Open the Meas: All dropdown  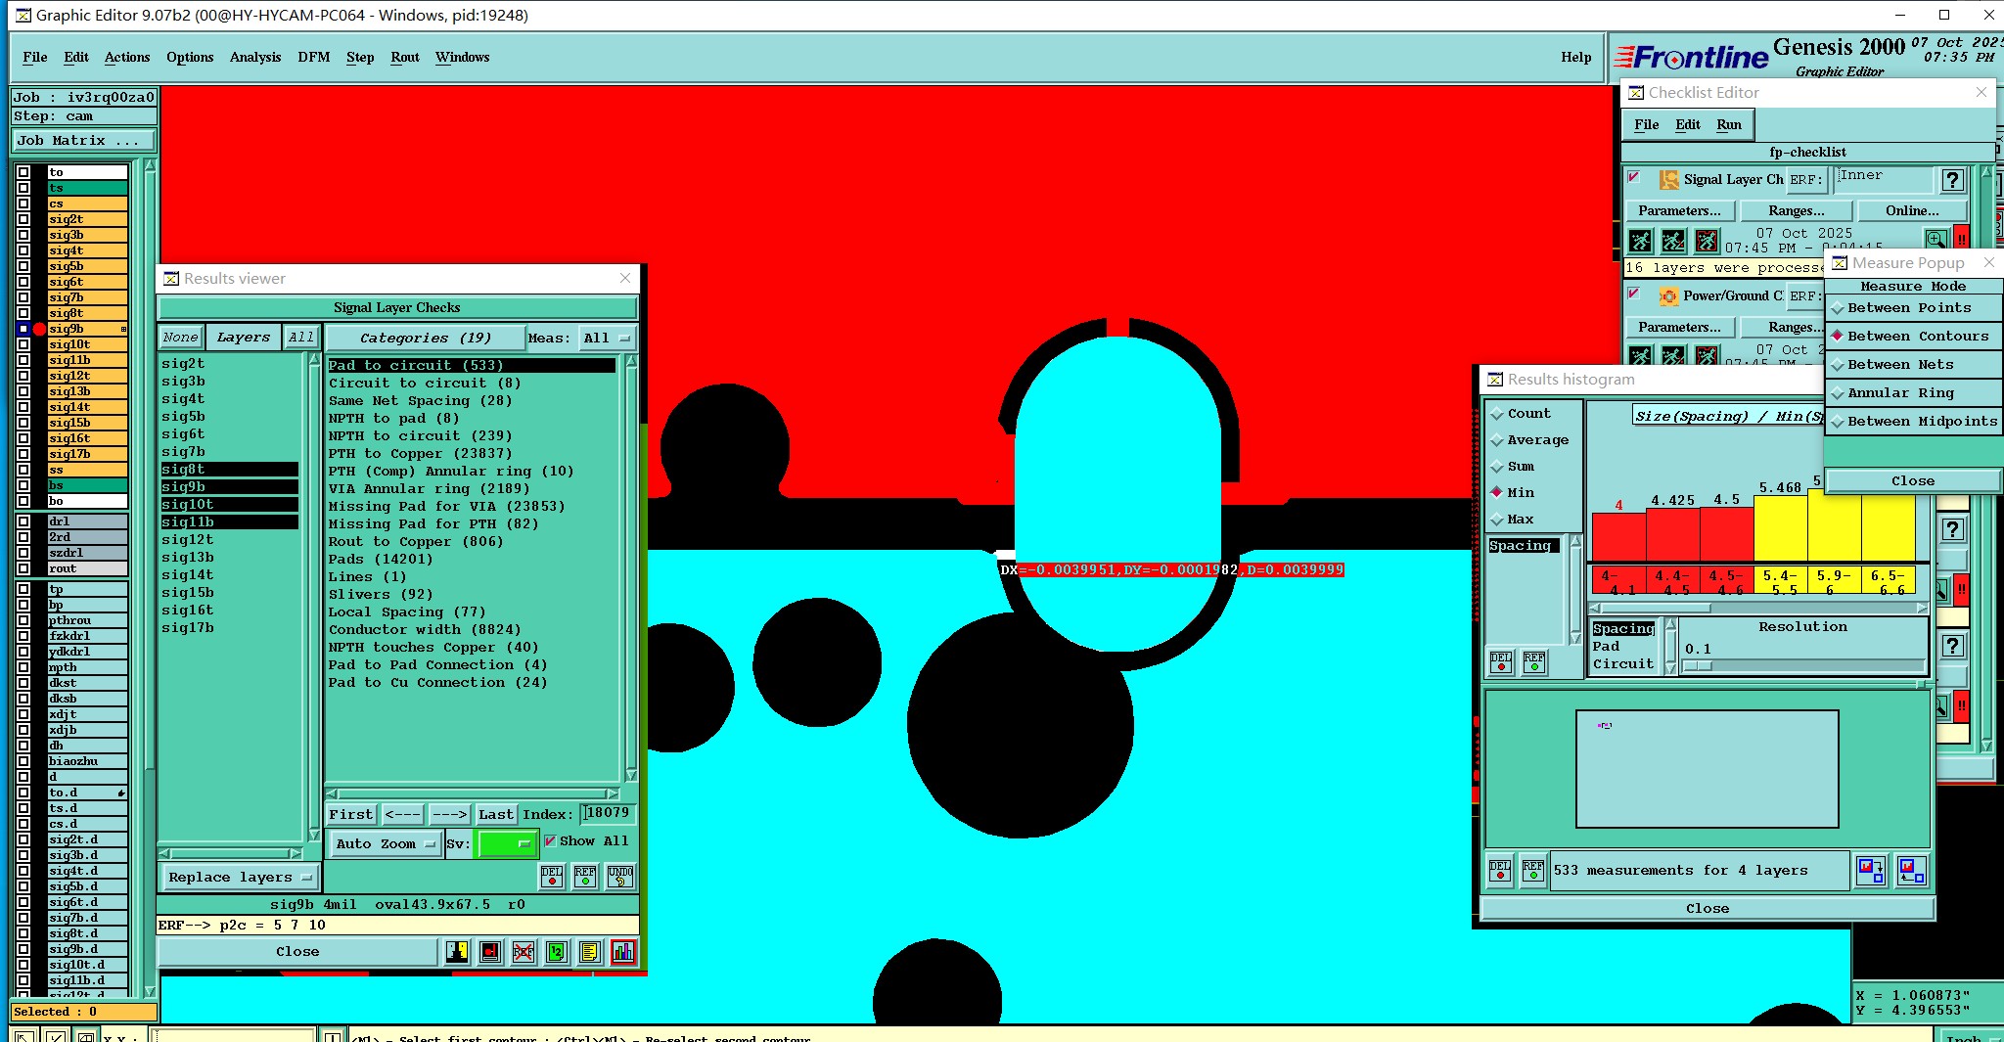(607, 338)
